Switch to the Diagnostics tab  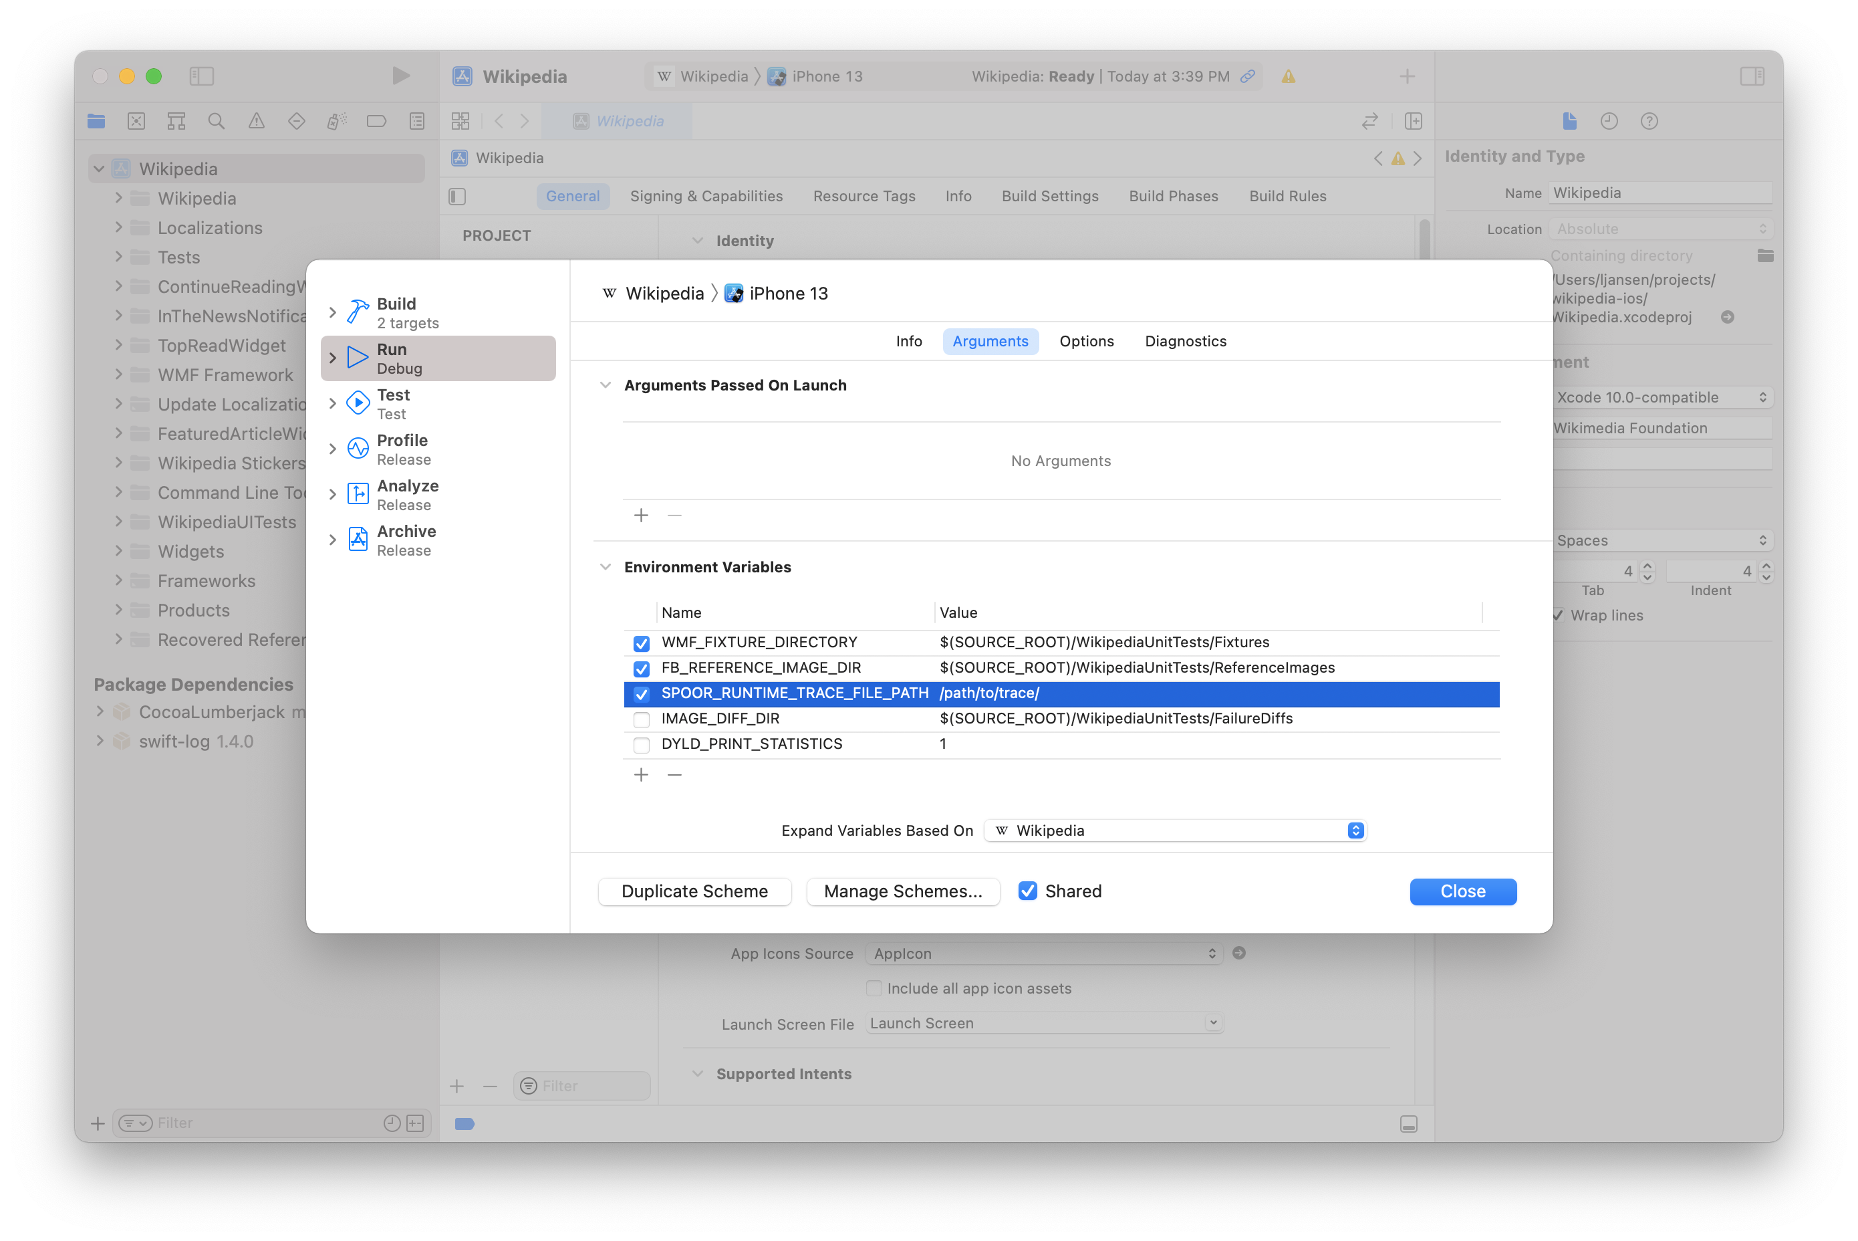tap(1185, 341)
